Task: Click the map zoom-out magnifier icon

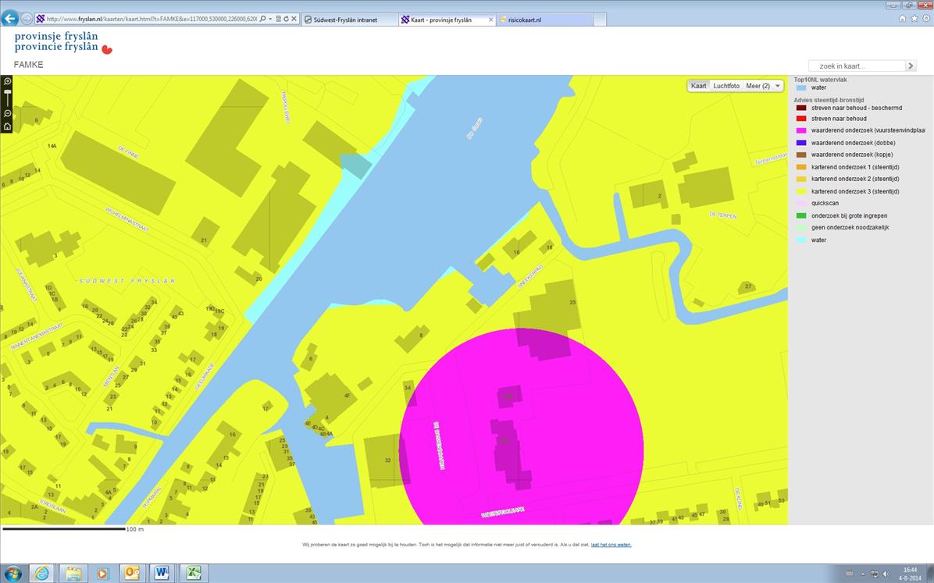Action: coord(7,114)
